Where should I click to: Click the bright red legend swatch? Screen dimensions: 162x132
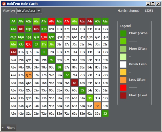pyautogui.click(x=123, y=88)
